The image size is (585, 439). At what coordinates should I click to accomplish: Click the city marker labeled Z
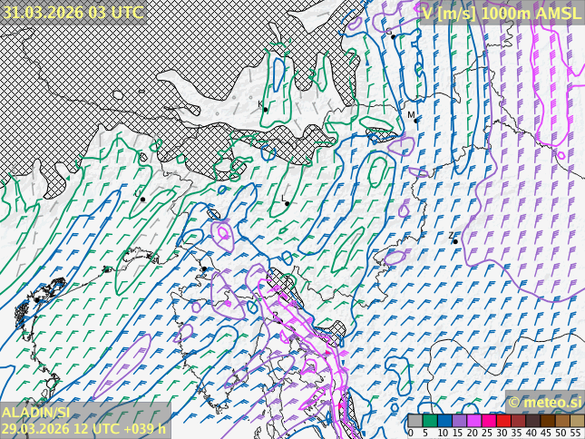tap(455, 241)
